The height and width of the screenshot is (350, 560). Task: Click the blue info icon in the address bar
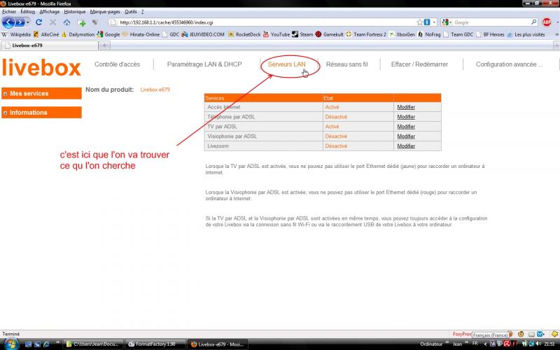(427, 22)
